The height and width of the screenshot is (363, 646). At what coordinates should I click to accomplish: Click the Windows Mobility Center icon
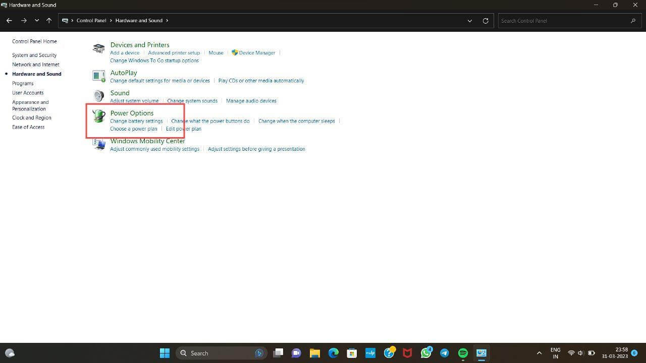pos(99,144)
